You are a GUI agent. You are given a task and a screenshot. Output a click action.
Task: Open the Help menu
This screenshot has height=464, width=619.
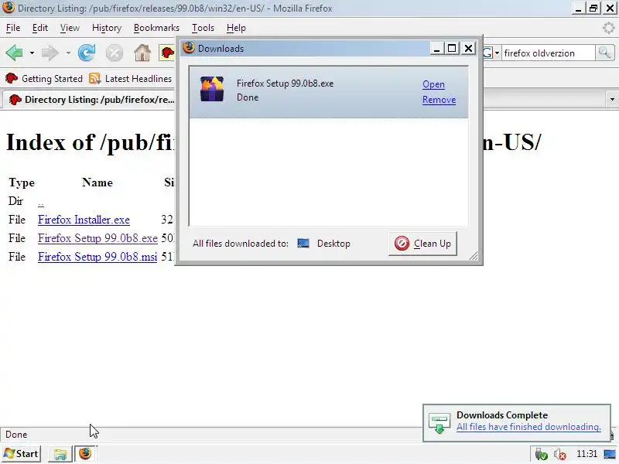pyautogui.click(x=236, y=28)
